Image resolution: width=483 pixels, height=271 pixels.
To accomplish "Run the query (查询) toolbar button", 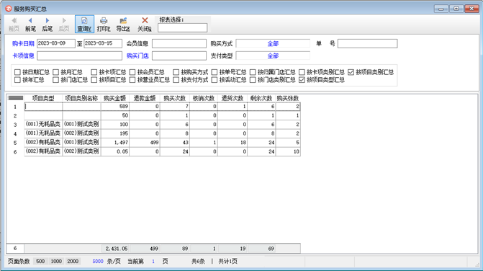I will click(84, 24).
